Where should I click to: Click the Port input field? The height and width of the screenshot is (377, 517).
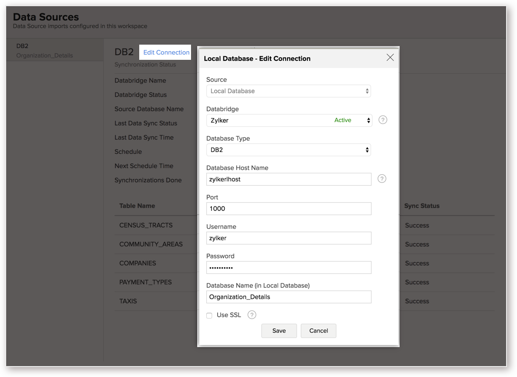pos(289,208)
